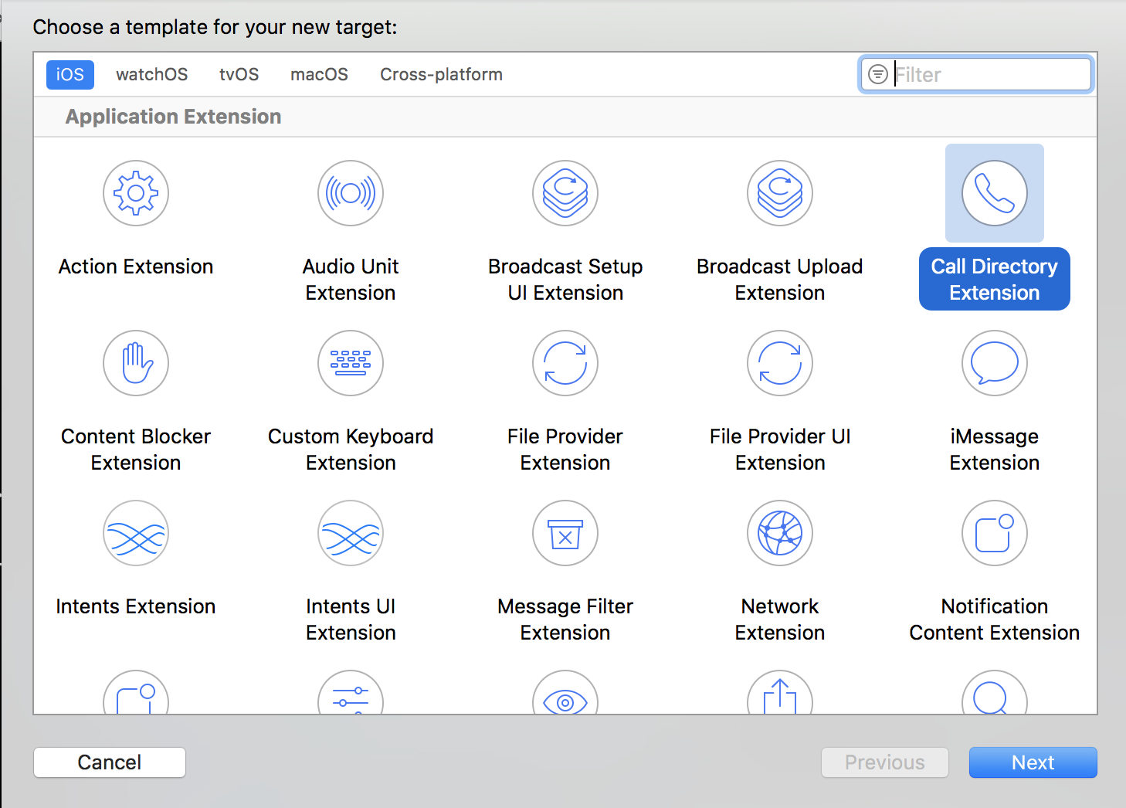This screenshot has width=1126, height=808.
Task: Choose the iMessage Extension speech bubble icon
Action: point(995,363)
